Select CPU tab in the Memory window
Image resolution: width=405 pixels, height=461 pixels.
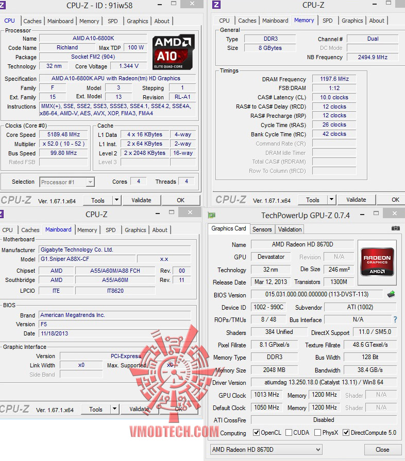pyautogui.click(x=224, y=21)
